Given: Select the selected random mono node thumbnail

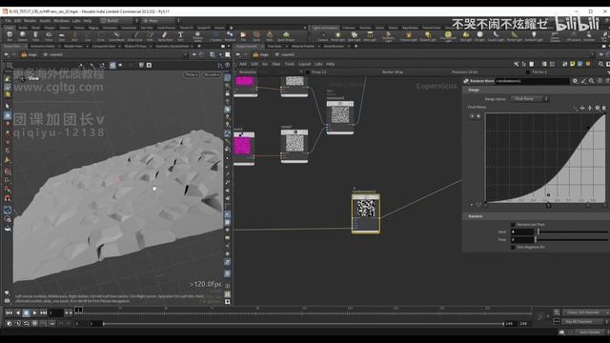Looking at the screenshot, I should tap(366, 209).
